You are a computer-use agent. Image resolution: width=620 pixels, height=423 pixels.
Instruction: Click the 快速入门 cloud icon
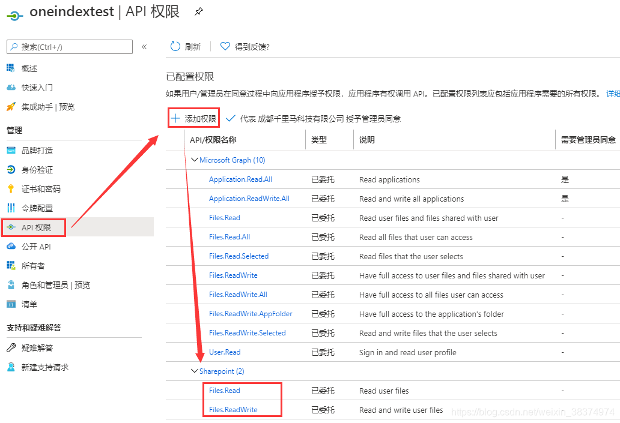(x=11, y=87)
